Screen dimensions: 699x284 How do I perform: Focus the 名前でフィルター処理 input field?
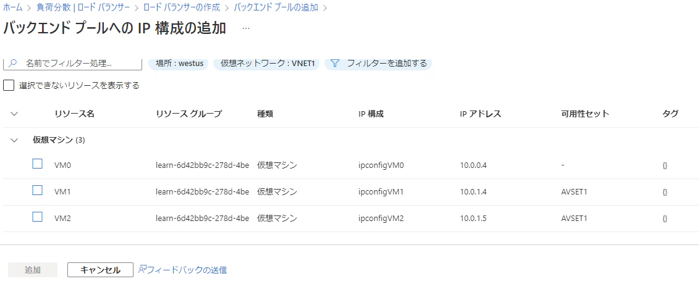[x=72, y=63]
